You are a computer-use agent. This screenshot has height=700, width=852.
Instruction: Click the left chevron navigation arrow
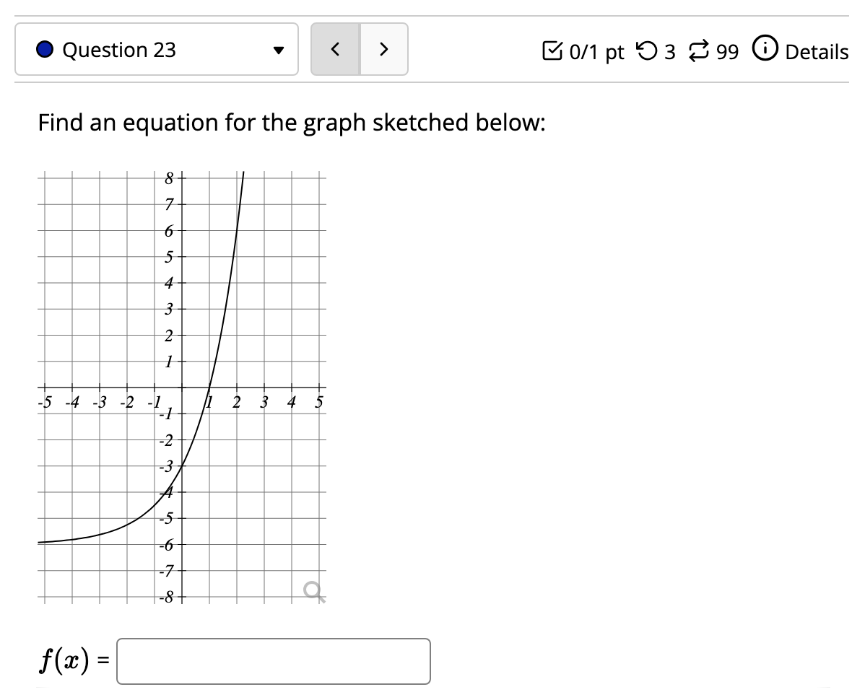[x=334, y=50]
